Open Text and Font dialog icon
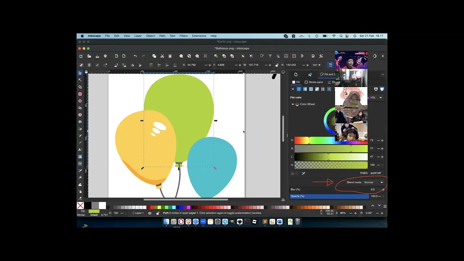Screen dimensions: 464x261 270,56
